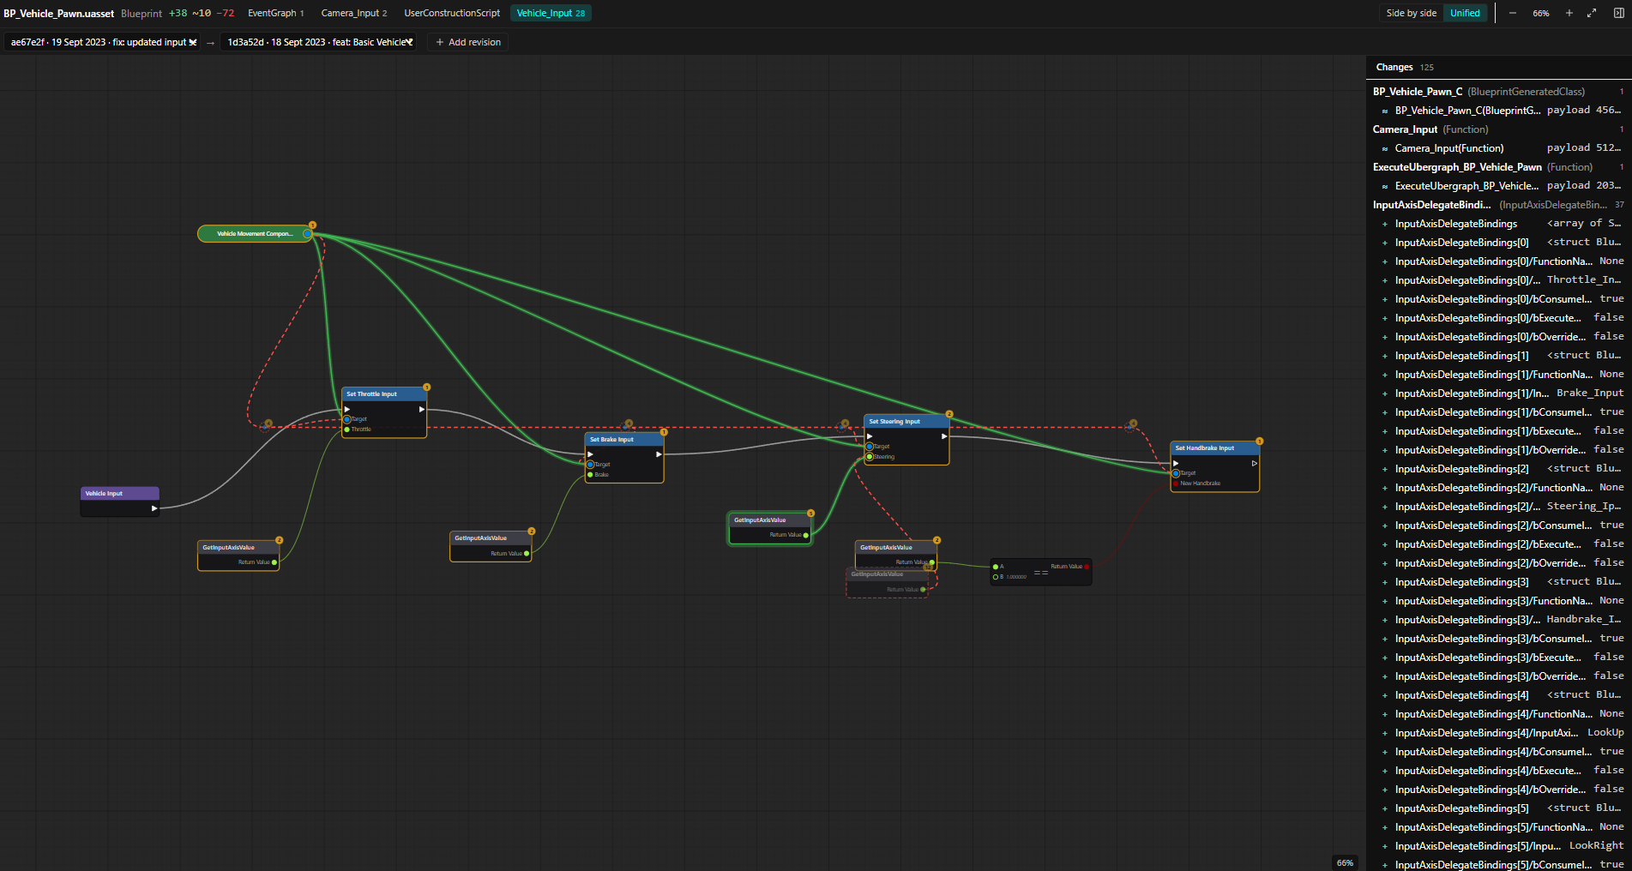The width and height of the screenshot is (1632, 871).
Task: Select the Handbrake_I... binding row
Action: [1498, 620]
